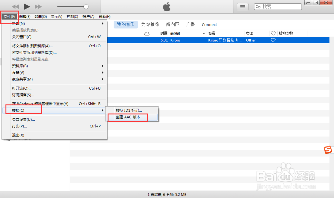Choose 打开流(O)... menu item
The image size is (334, 198).
tap(54, 88)
